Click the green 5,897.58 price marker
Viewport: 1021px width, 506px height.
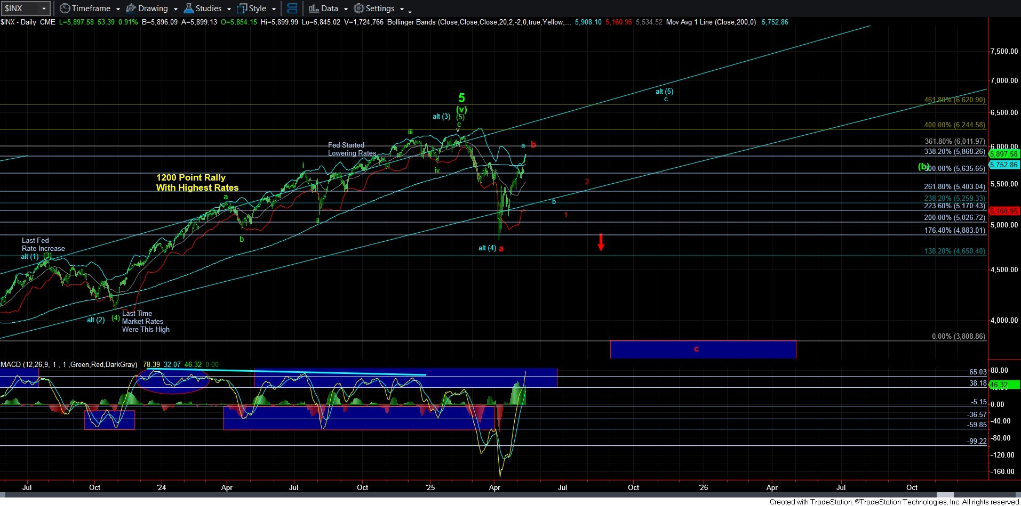tap(1004, 154)
